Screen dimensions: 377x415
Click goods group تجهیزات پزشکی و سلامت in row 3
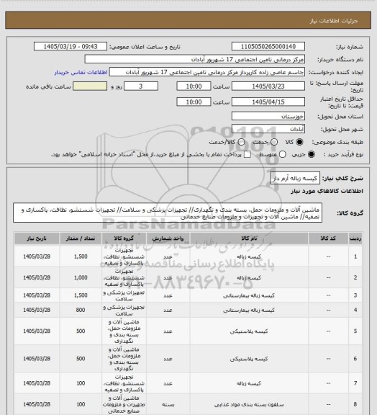[124, 295]
